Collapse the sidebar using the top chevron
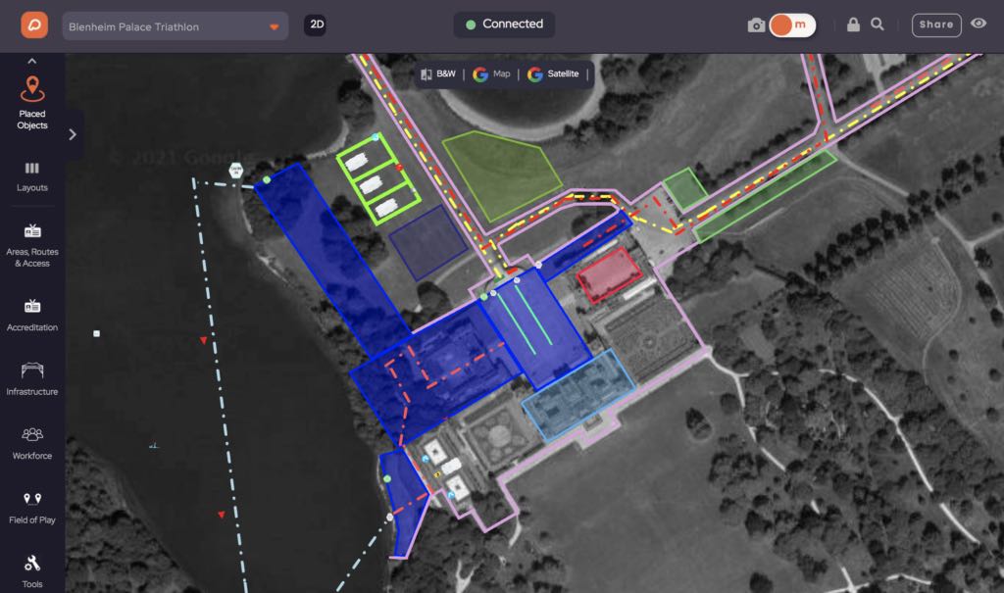The width and height of the screenshot is (1004, 593). point(32,62)
